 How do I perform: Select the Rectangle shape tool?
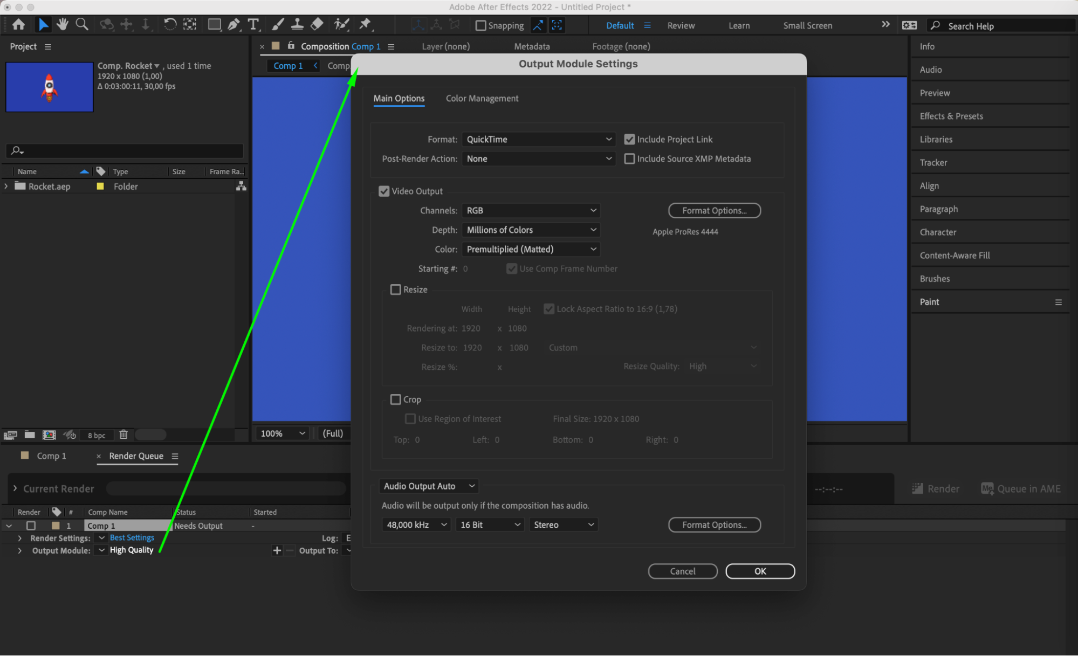pos(214,24)
